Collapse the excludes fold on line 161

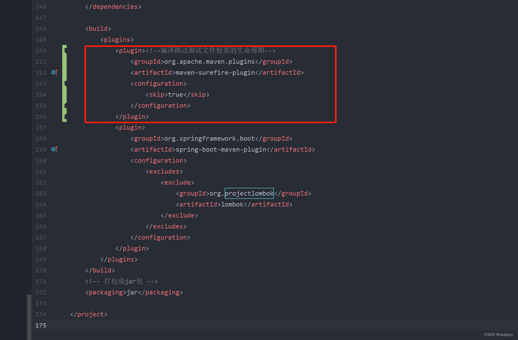(x=67, y=171)
